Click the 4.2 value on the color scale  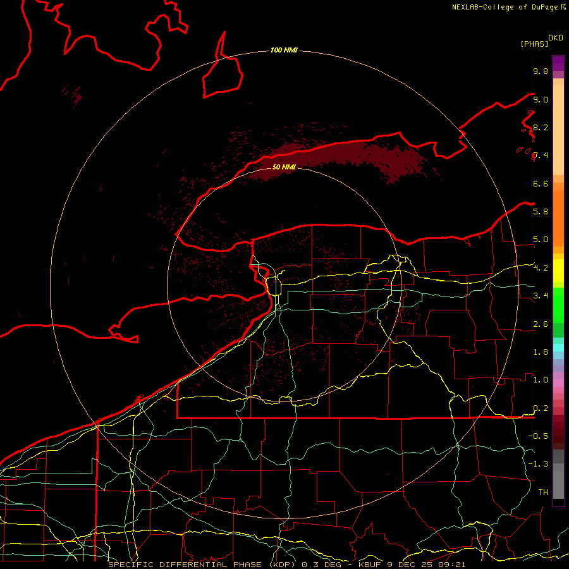pyautogui.click(x=541, y=268)
